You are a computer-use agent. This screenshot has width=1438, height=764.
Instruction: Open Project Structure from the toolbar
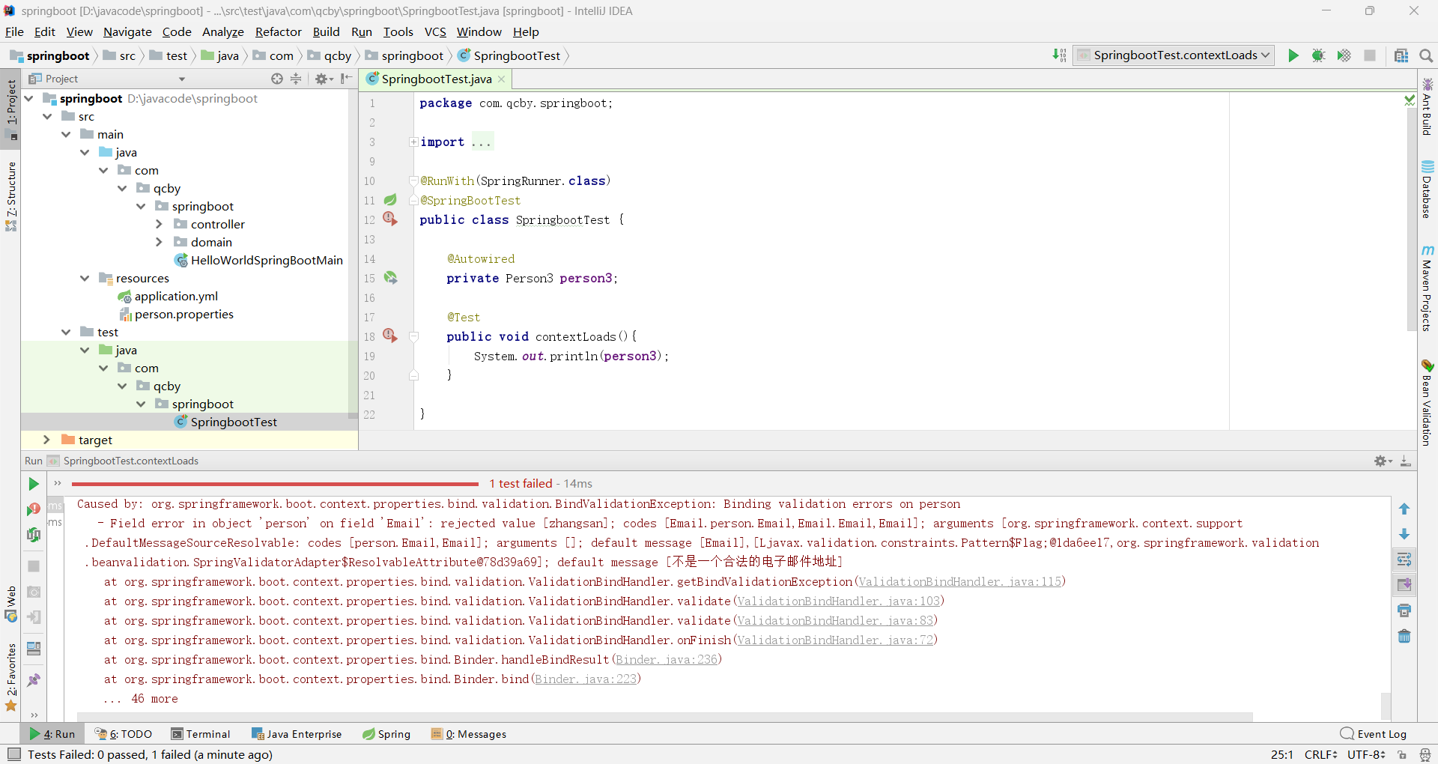coord(1401,55)
